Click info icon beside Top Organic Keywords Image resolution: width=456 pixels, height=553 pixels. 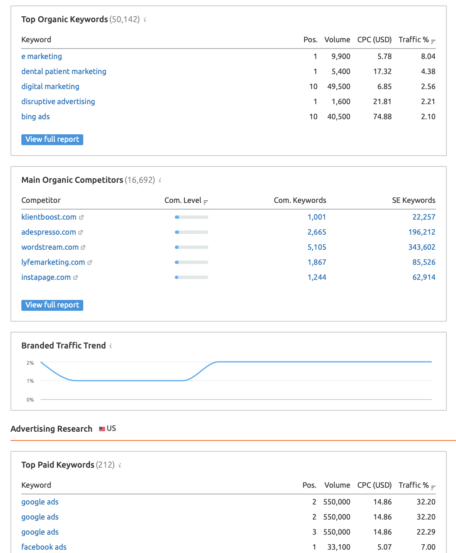click(145, 20)
